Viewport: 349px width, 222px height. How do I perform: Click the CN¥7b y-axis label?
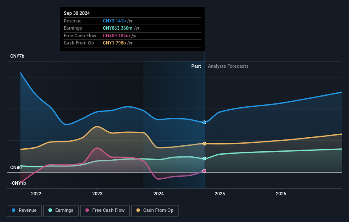click(x=17, y=56)
